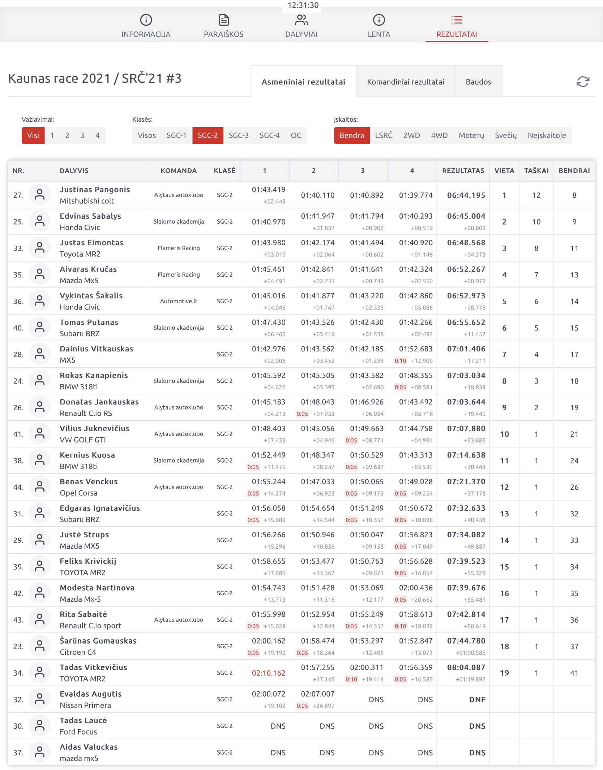Open participant Aidas Valuckas name
Screen dimensions: 603x770
(x=89, y=747)
